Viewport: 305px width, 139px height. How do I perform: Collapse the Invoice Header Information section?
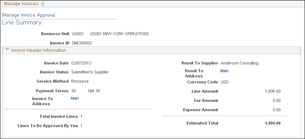coord(7,50)
